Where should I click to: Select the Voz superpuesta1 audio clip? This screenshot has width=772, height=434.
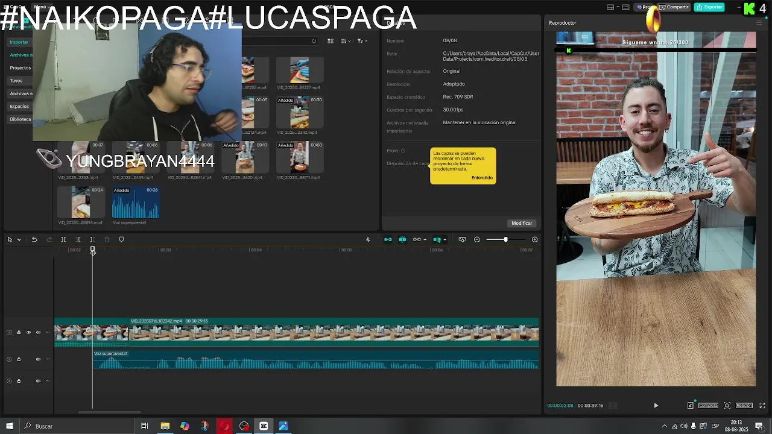pyautogui.click(x=315, y=360)
